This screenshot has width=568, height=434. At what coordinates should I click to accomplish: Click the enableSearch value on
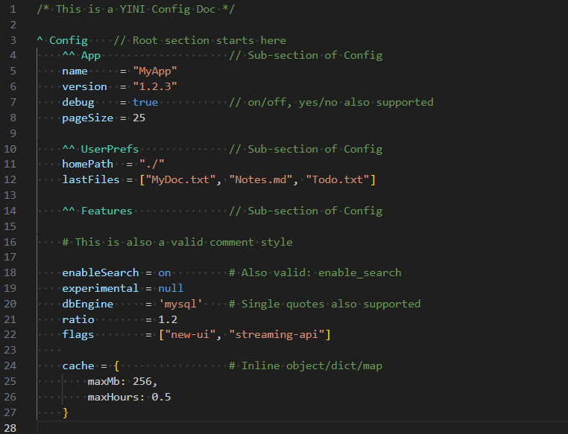164,272
